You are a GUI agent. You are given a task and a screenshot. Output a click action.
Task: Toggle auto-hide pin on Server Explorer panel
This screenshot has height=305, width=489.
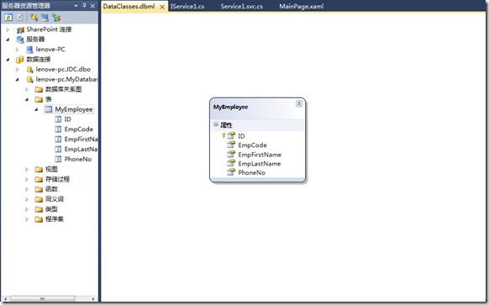(84, 6)
